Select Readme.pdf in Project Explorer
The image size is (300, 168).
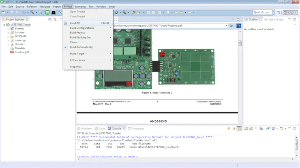(20, 52)
